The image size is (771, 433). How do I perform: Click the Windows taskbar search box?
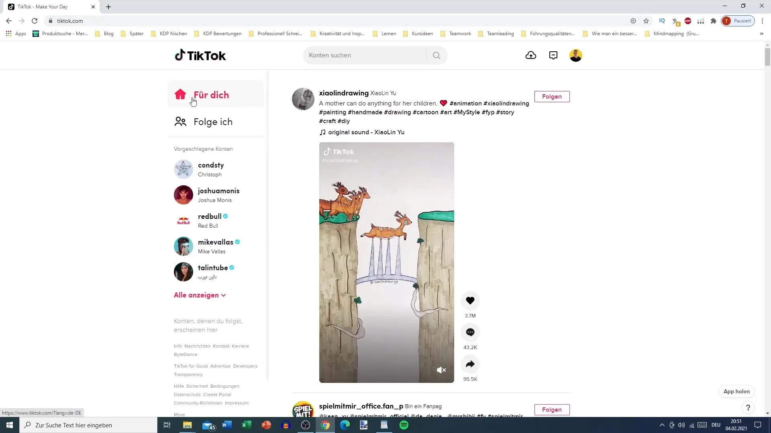88,425
